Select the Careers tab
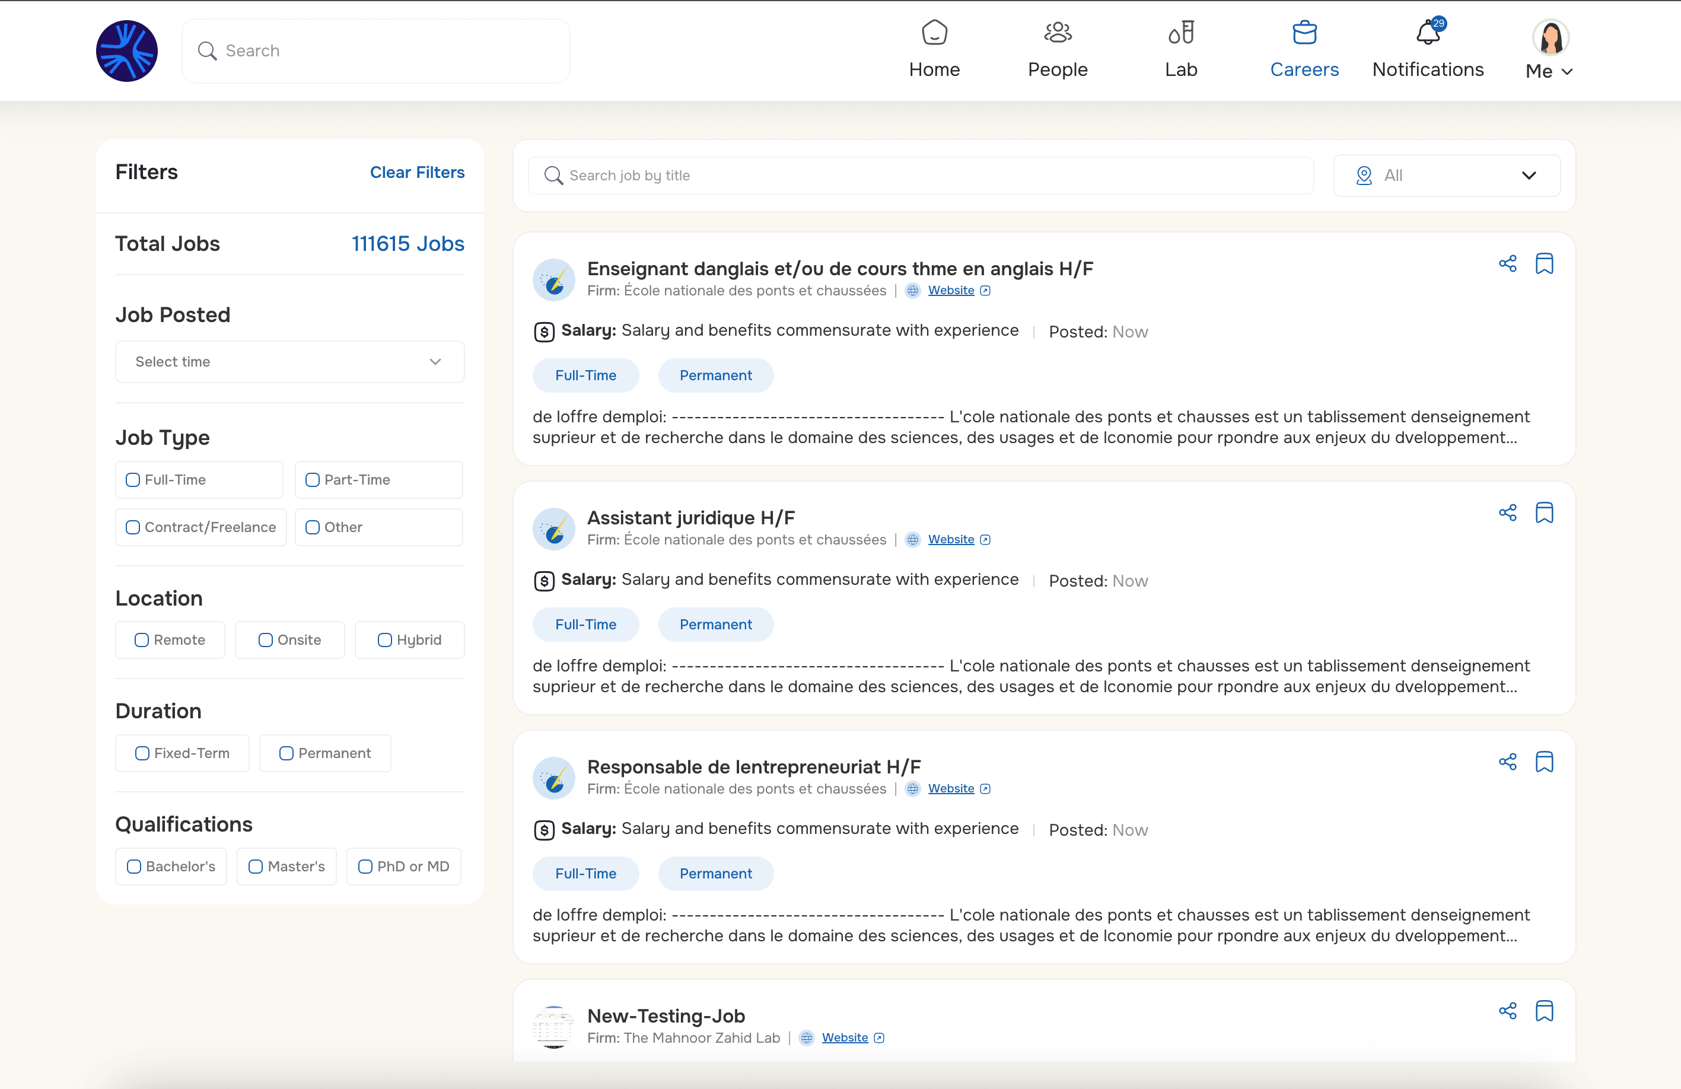Viewport: 1681px width, 1089px height. click(x=1304, y=49)
